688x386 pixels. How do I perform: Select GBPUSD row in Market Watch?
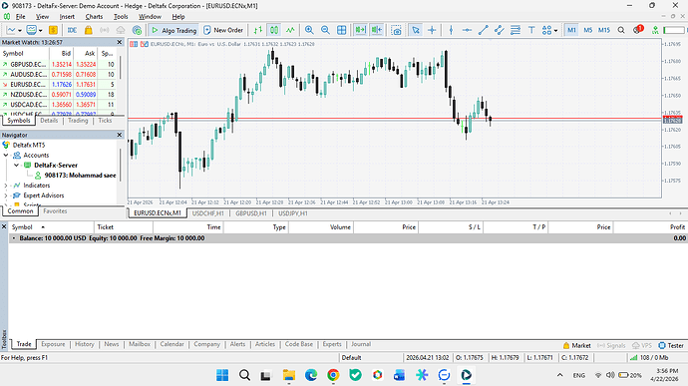(x=59, y=64)
